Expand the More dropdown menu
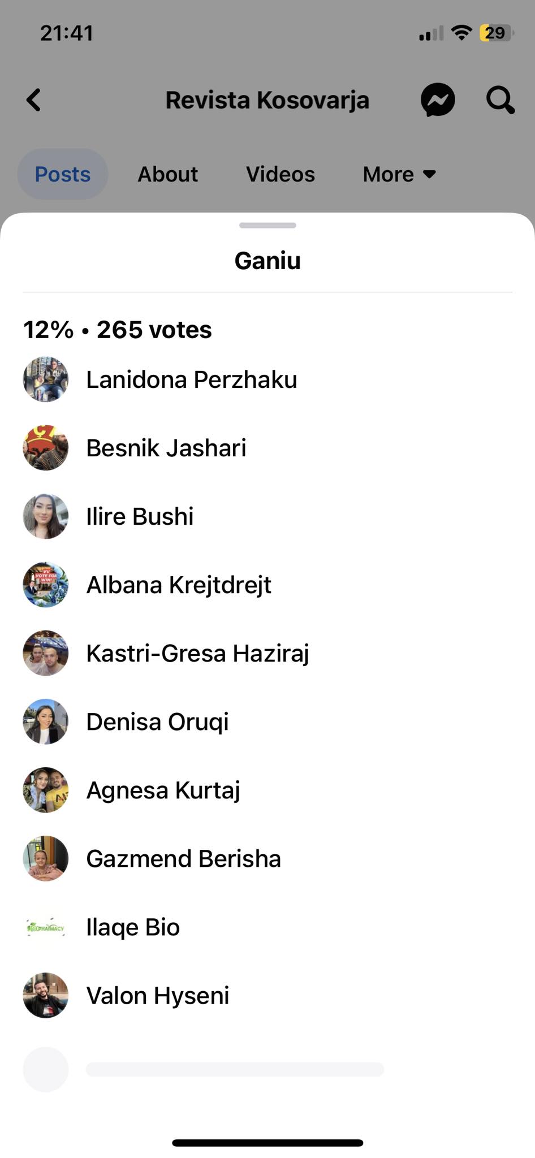This screenshot has width=535, height=1158. click(399, 174)
